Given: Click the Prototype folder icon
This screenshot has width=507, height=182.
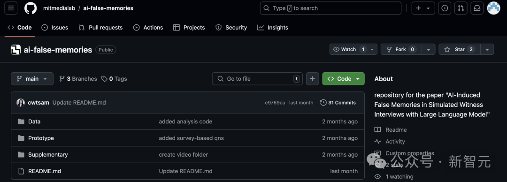Looking at the screenshot, I should [x=21, y=138].
